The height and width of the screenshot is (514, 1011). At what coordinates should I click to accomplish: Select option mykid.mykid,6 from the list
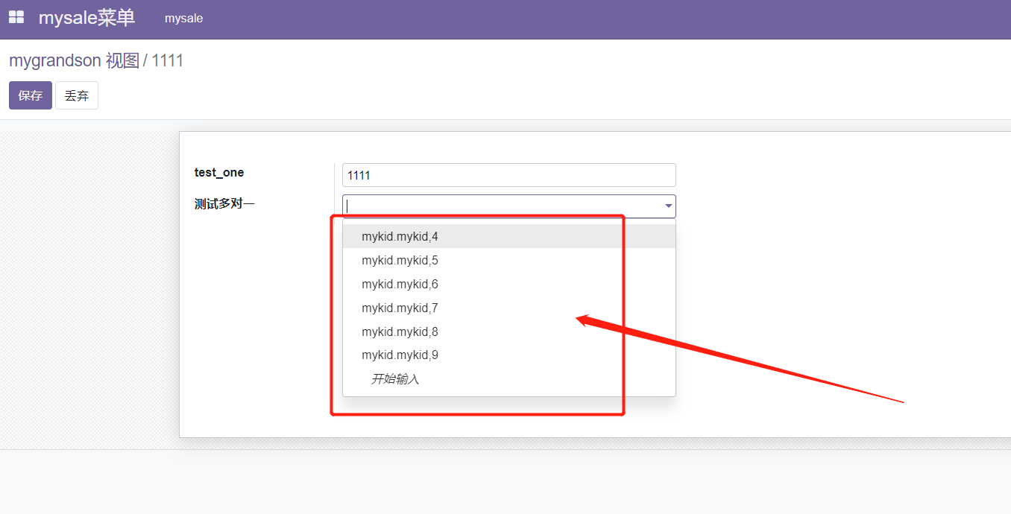point(400,284)
